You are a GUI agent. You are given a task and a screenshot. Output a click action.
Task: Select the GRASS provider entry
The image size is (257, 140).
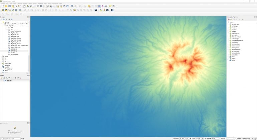click(x=233, y=59)
